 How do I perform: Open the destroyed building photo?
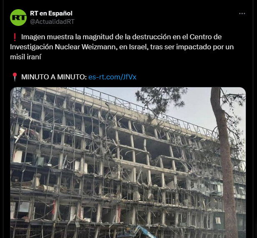pos(128,162)
